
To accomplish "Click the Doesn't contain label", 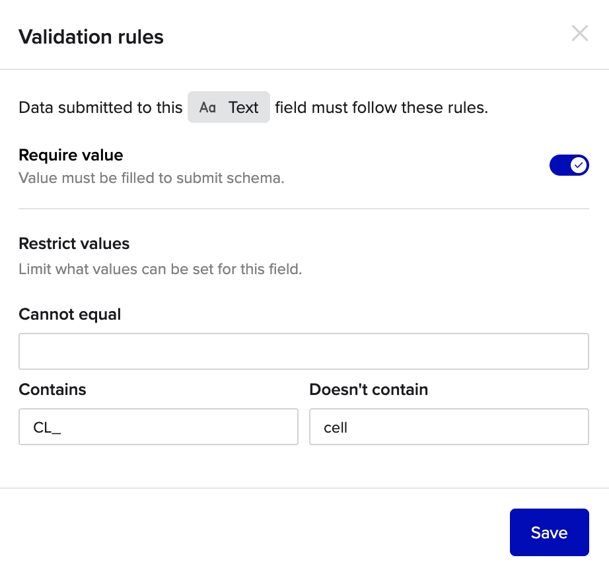I will coord(368,390).
